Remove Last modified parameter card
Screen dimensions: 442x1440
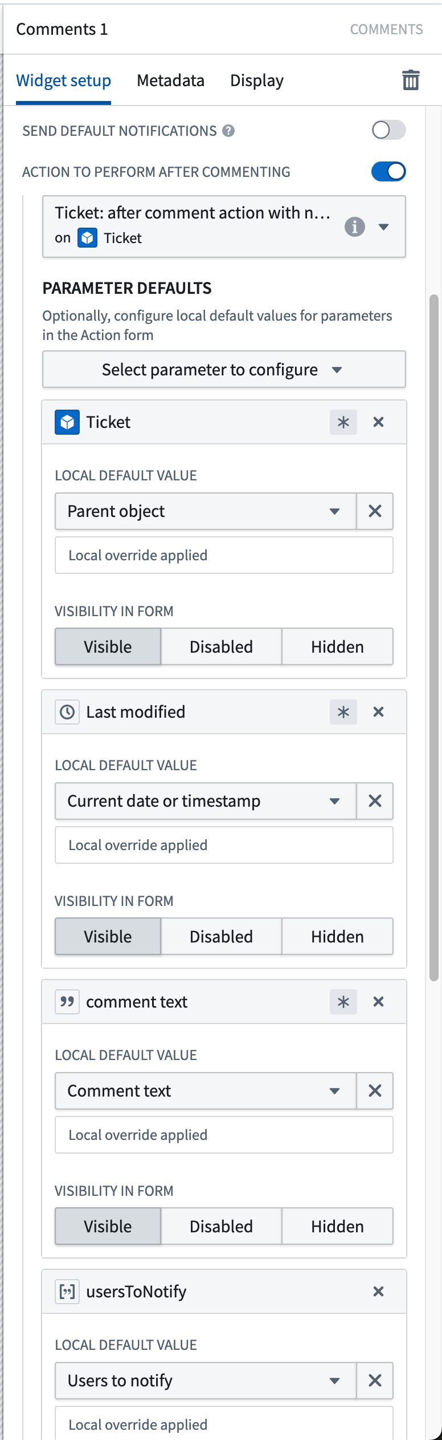tap(378, 712)
